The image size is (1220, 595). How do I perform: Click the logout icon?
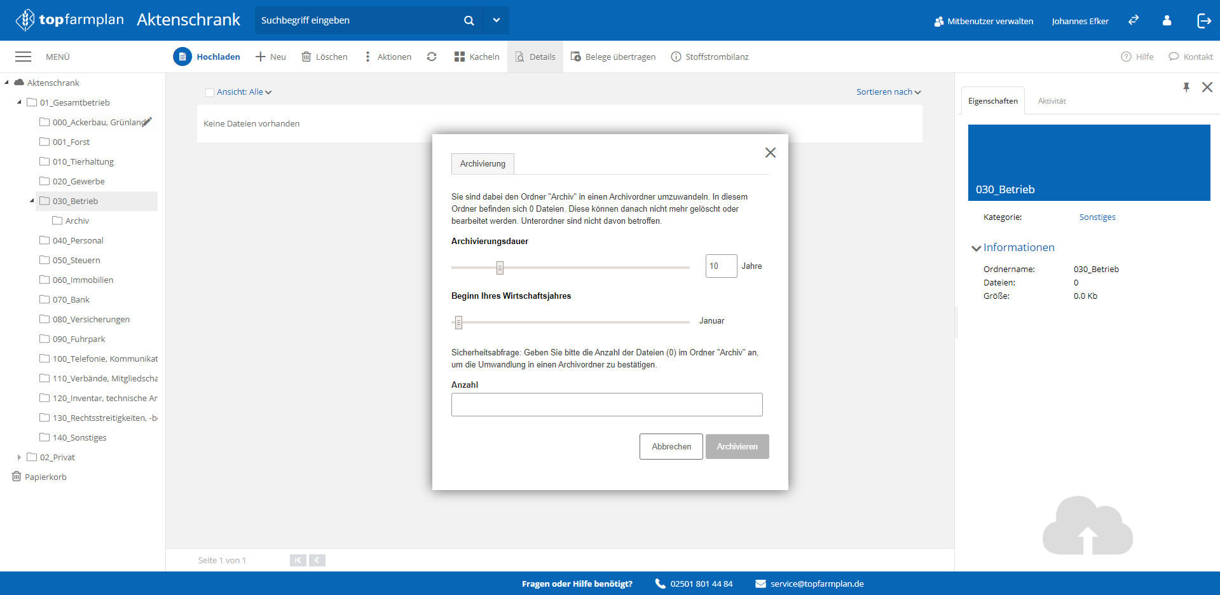pos(1204,20)
